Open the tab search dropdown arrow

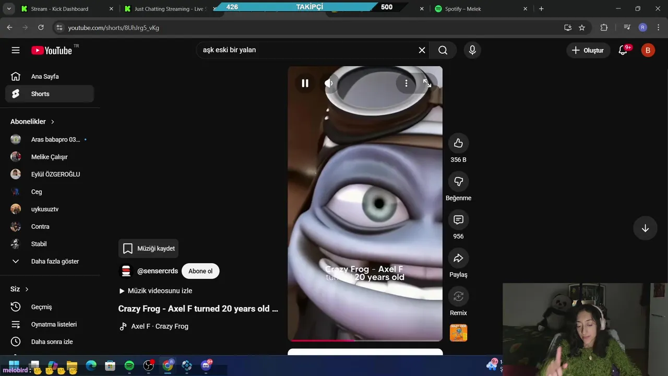[x=9, y=9]
